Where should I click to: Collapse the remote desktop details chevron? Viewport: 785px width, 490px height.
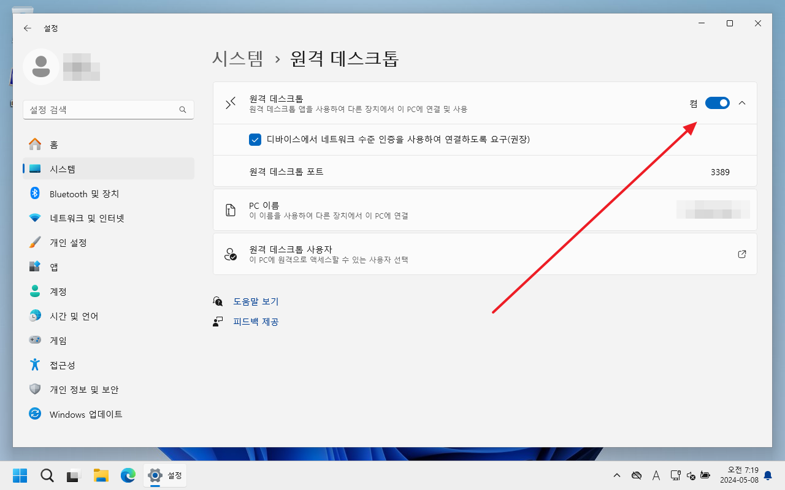click(742, 103)
